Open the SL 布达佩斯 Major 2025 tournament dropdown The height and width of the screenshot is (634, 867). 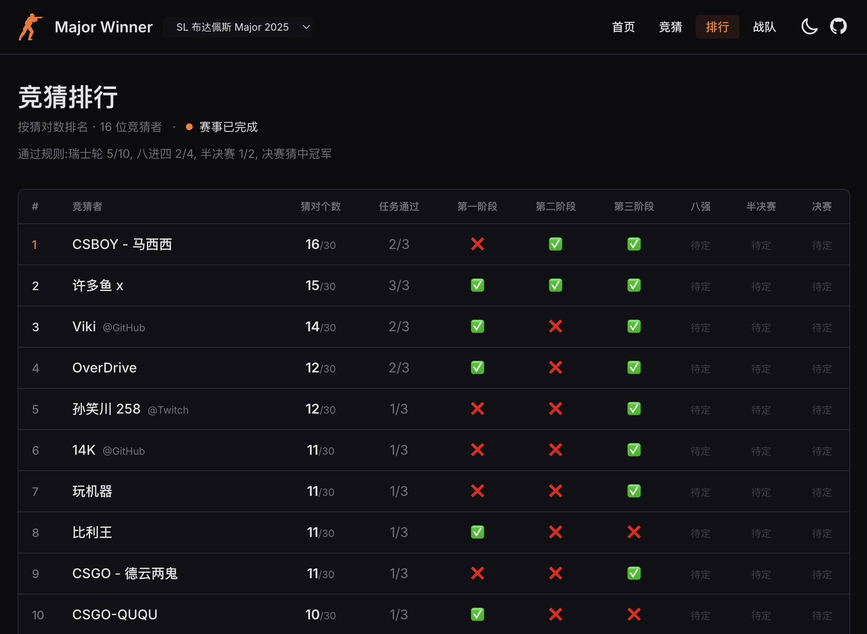coord(238,27)
